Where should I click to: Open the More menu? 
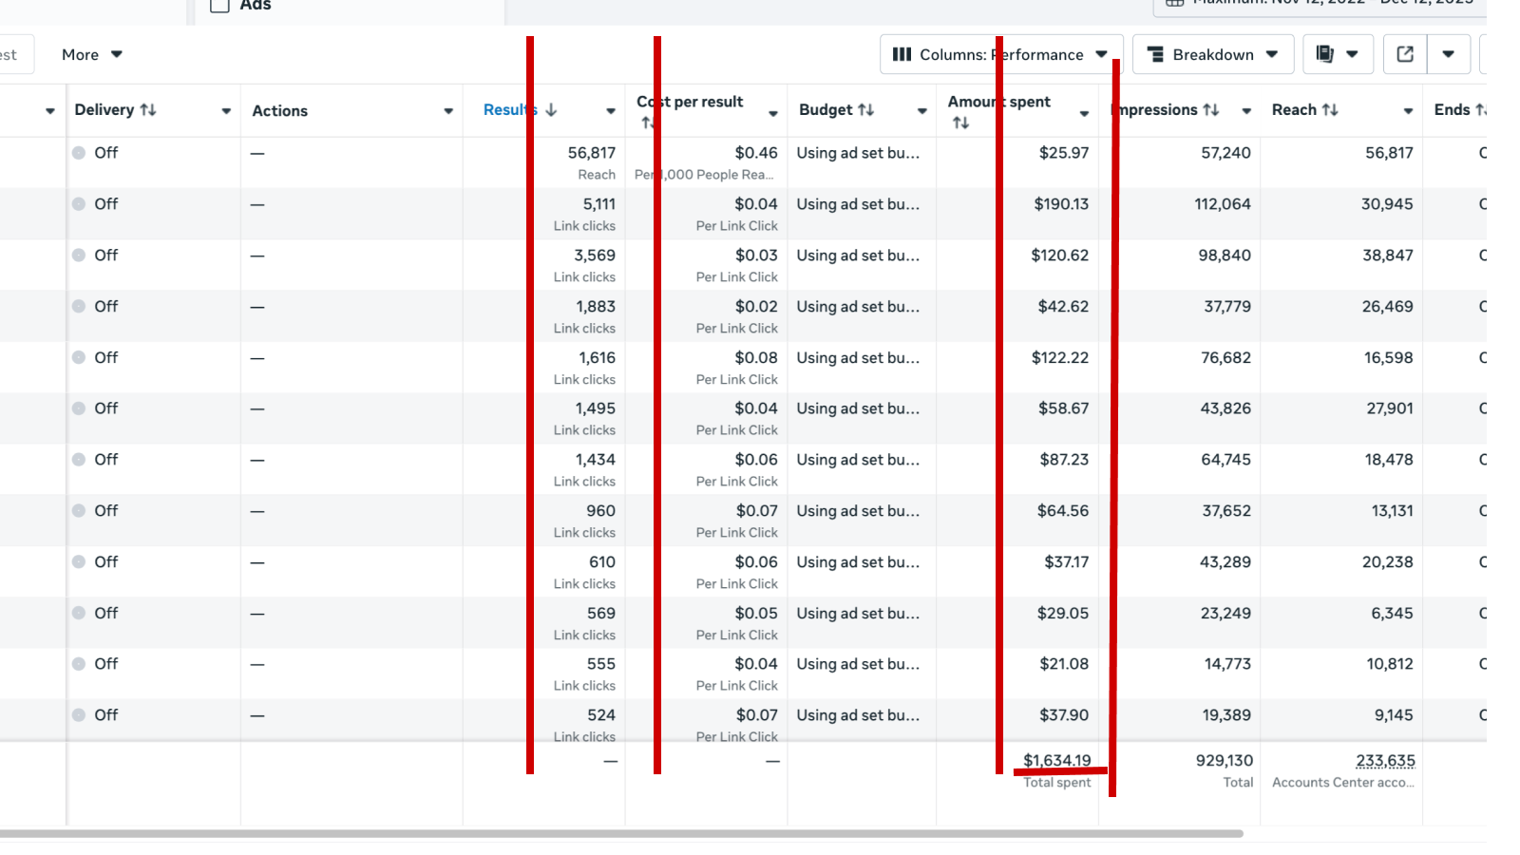[92, 54]
